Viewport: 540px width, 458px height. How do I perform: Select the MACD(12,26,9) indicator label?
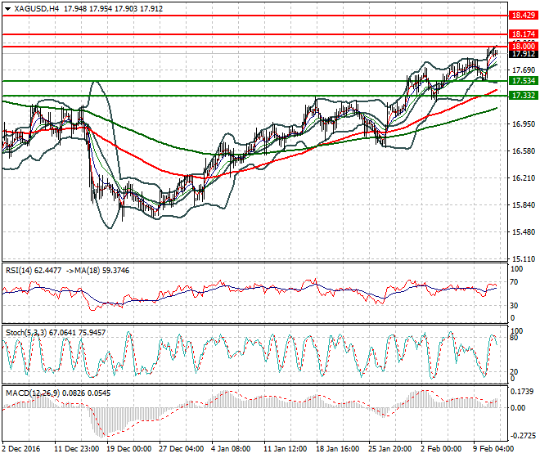(x=33, y=393)
